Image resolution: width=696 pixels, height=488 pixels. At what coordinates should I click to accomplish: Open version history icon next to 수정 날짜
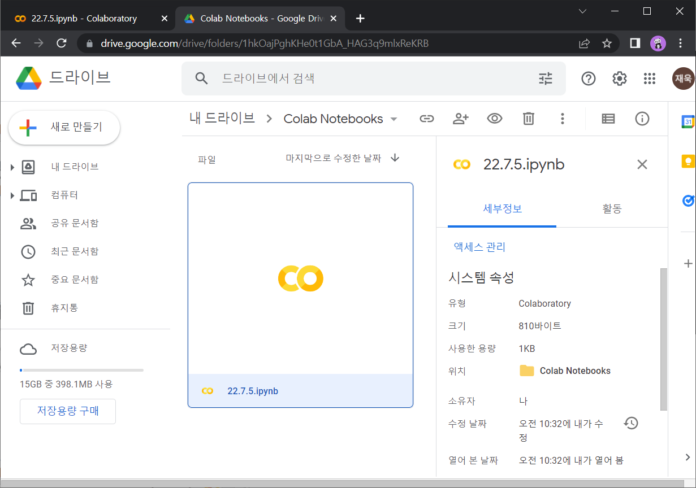tap(631, 422)
